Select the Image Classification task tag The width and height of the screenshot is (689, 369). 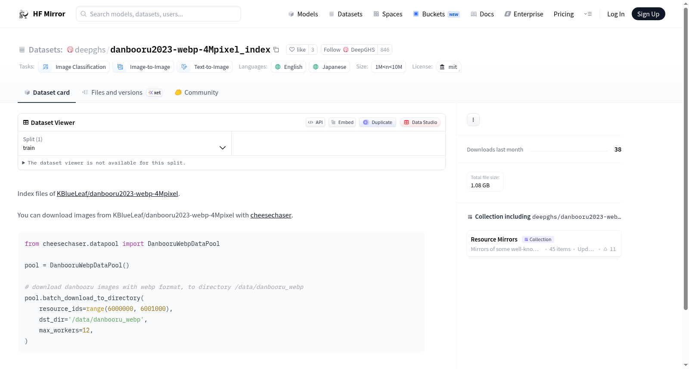74,67
